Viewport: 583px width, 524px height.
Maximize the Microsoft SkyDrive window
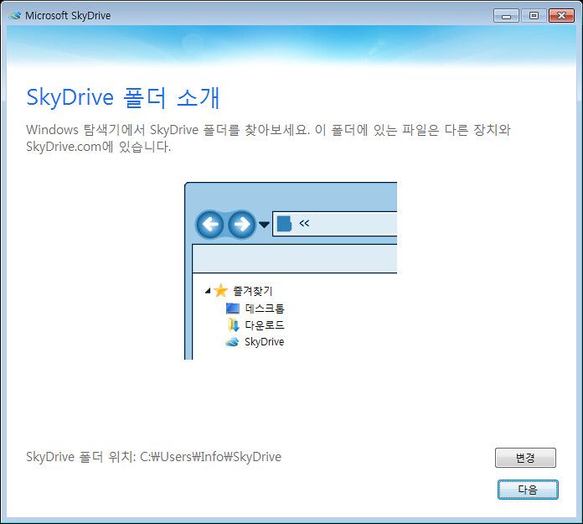534,16
